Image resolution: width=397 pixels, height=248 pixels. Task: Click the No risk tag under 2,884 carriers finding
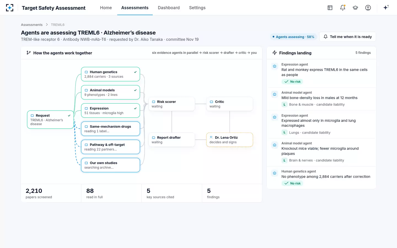pyautogui.click(x=292, y=183)
